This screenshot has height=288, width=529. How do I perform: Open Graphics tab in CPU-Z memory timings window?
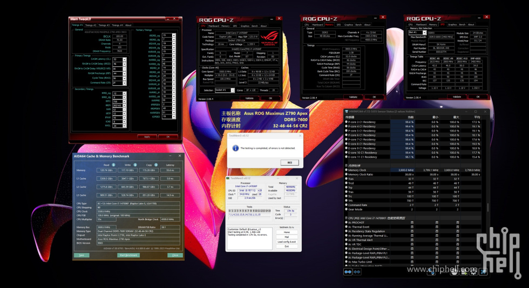coord(349,25)
